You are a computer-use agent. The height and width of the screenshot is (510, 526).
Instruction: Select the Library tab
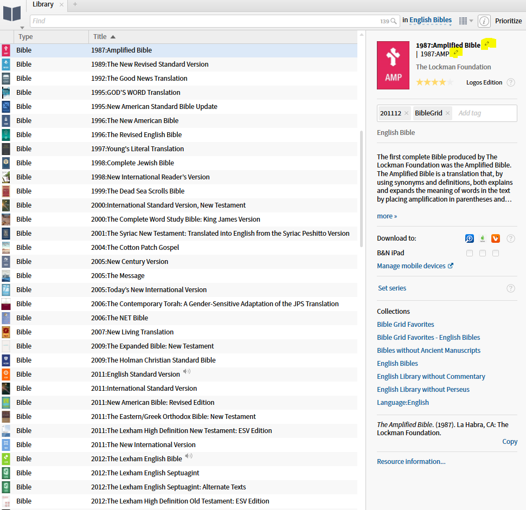point(43,4)
